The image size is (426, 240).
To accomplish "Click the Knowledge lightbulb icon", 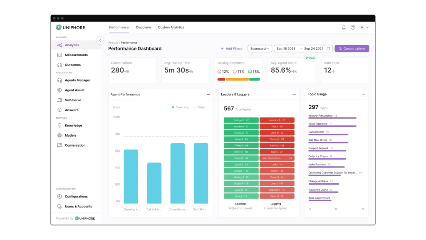I will coord(59,125).
